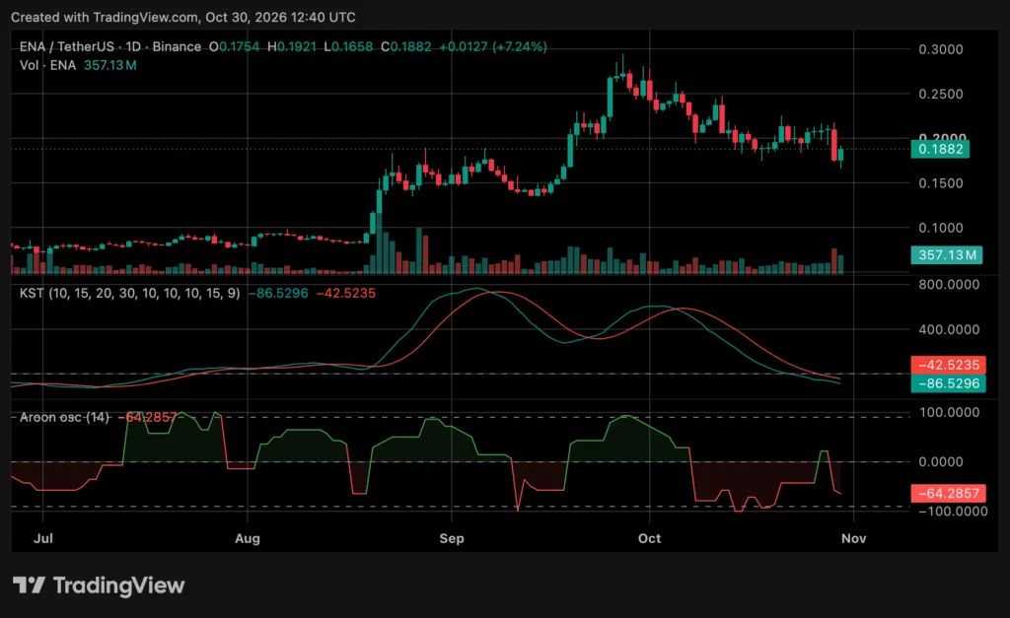This screenshot has width=1010, height=618.
Task: Click the Jul time axis label
Action: [43, 538]
